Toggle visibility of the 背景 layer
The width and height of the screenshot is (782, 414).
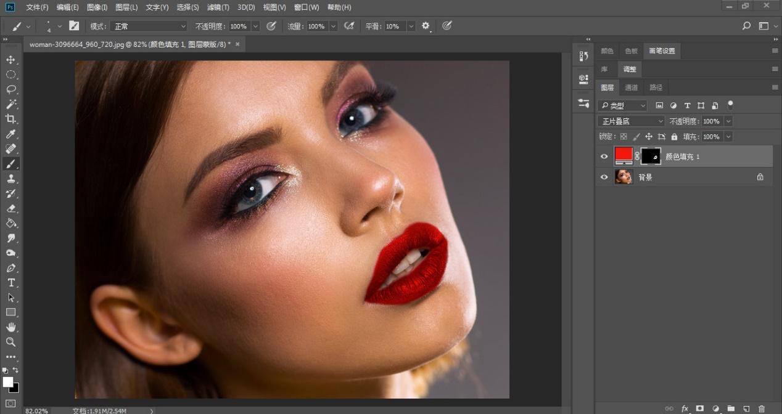tap(604, 177)
